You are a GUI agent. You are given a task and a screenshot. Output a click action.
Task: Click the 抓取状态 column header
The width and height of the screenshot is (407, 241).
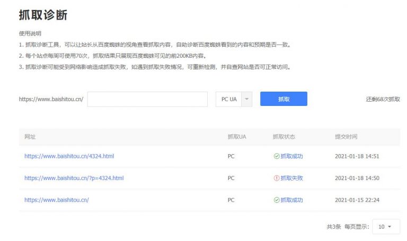tap(284, 137)
